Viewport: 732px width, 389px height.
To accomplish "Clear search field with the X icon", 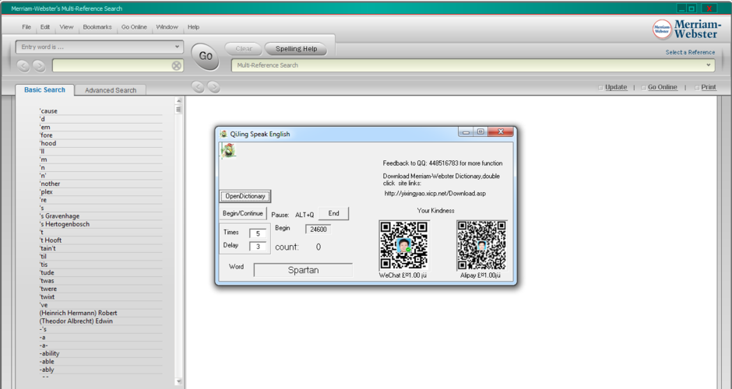I will pyautogui.click(x=177, y=66).
